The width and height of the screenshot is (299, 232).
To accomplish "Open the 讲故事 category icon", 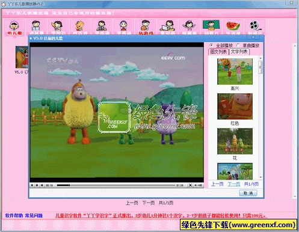I will pyautogui.click(x=36, y=28).
